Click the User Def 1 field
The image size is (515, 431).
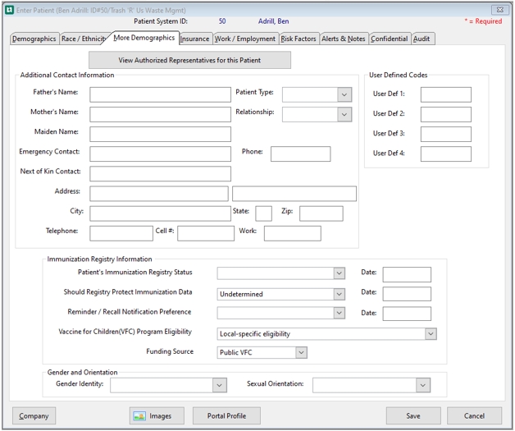click(446, 94)
